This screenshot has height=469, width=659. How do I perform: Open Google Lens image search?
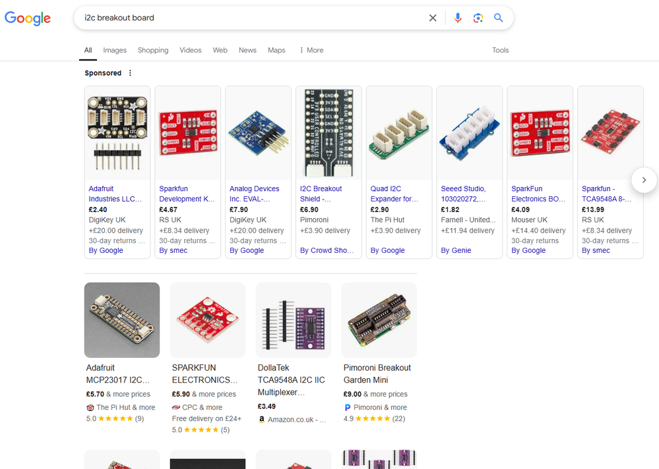click(478, 18)
